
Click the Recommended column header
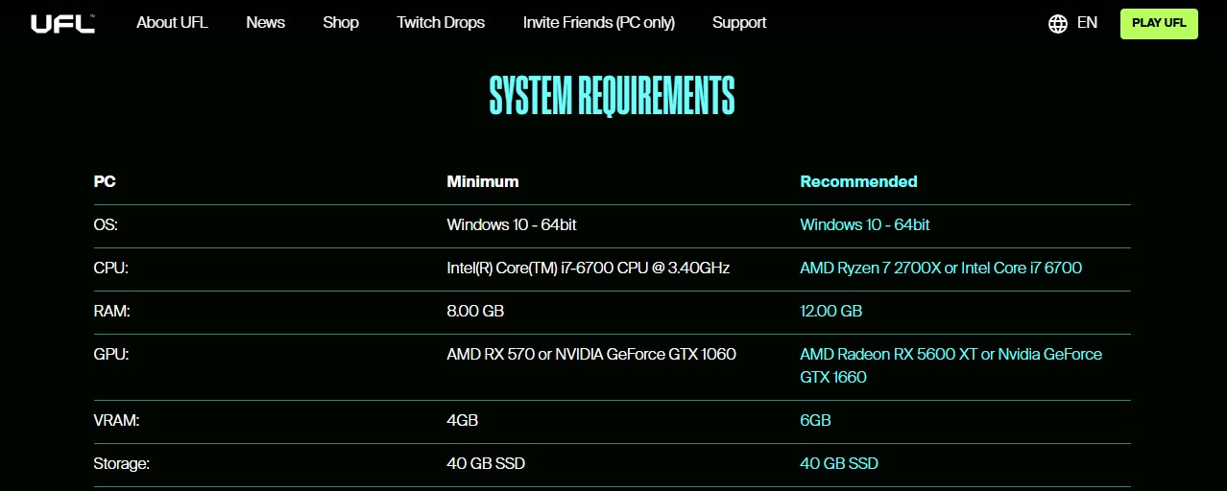click(x=858, y=181)
